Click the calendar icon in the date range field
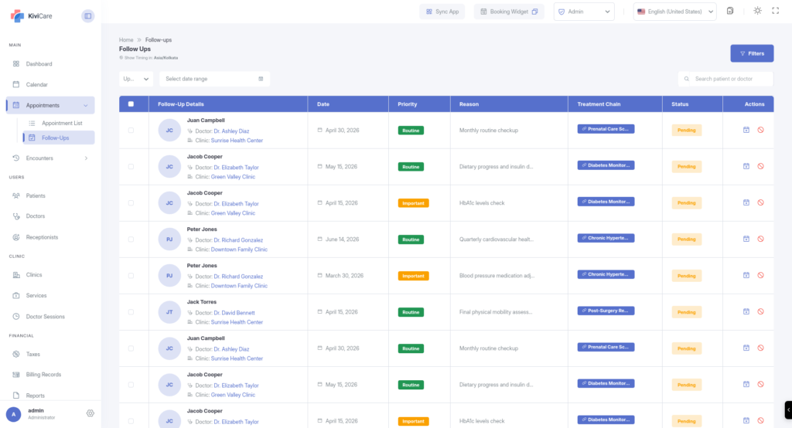This screenshot has width=792, height=428. [x=261, y=79]
